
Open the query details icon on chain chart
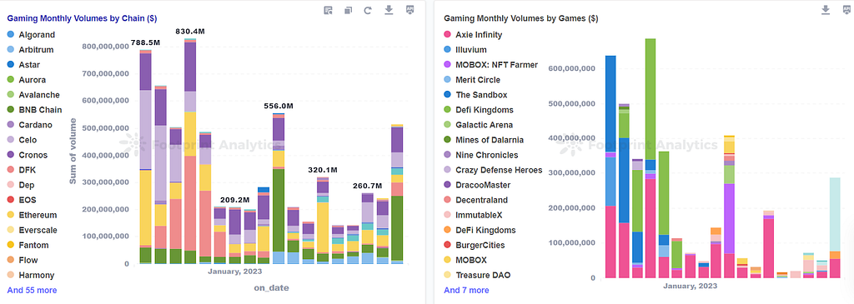point(328,10)
